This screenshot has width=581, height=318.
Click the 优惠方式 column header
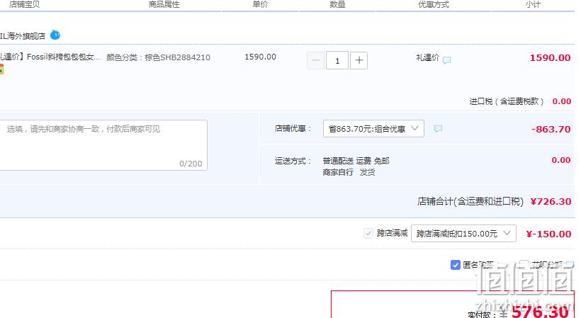[x=434, y=4]
